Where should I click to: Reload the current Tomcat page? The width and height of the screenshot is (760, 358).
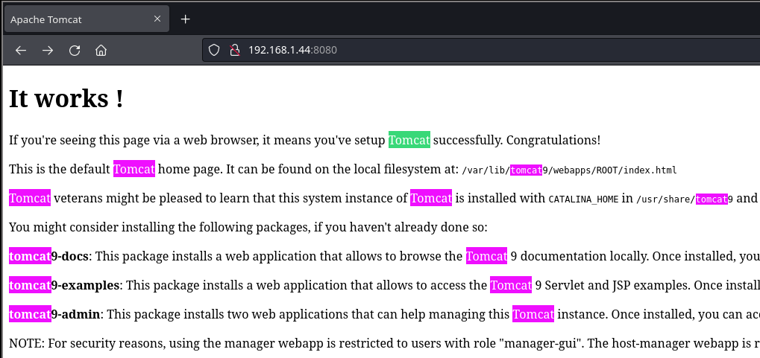click(75, 51)
